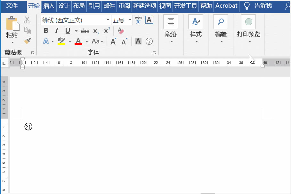Switch to the References tab
The image size is (291, 194).
[x=94, y=6]
